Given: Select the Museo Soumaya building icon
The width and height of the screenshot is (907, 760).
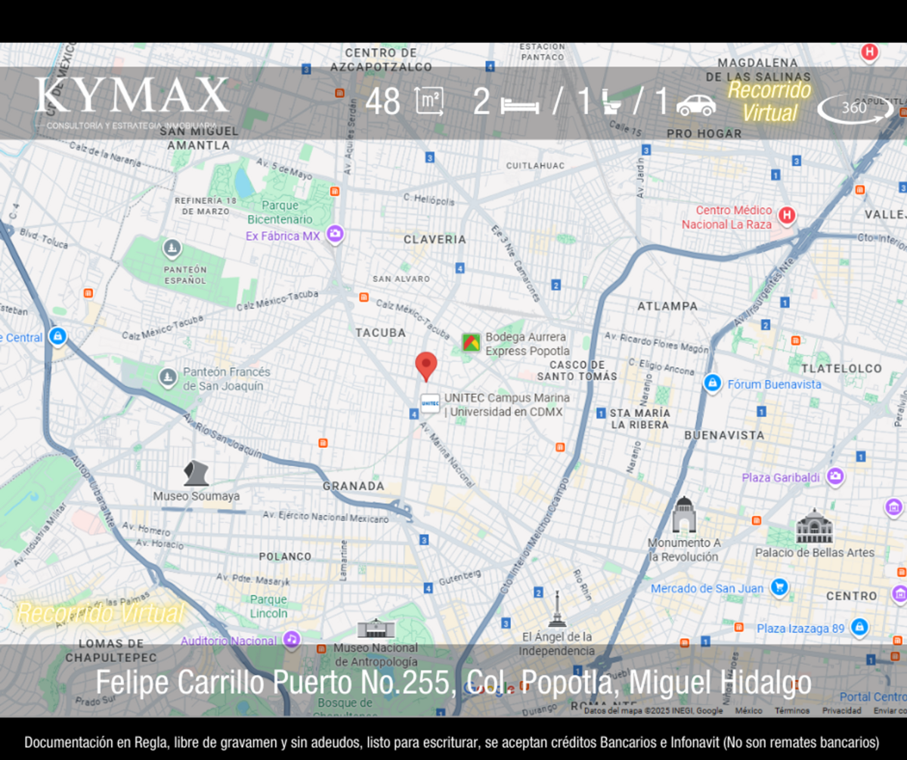Looking at the screenshot, I should coord(196,473).
